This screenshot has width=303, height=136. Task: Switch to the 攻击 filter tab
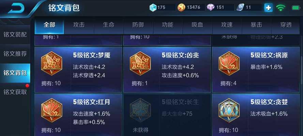[79, 25]
